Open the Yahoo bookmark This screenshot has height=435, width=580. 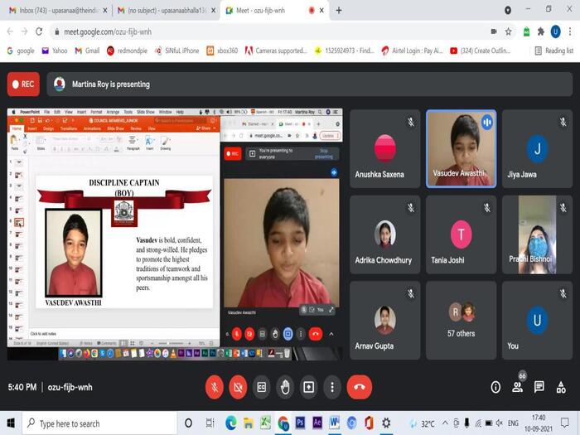55,51
